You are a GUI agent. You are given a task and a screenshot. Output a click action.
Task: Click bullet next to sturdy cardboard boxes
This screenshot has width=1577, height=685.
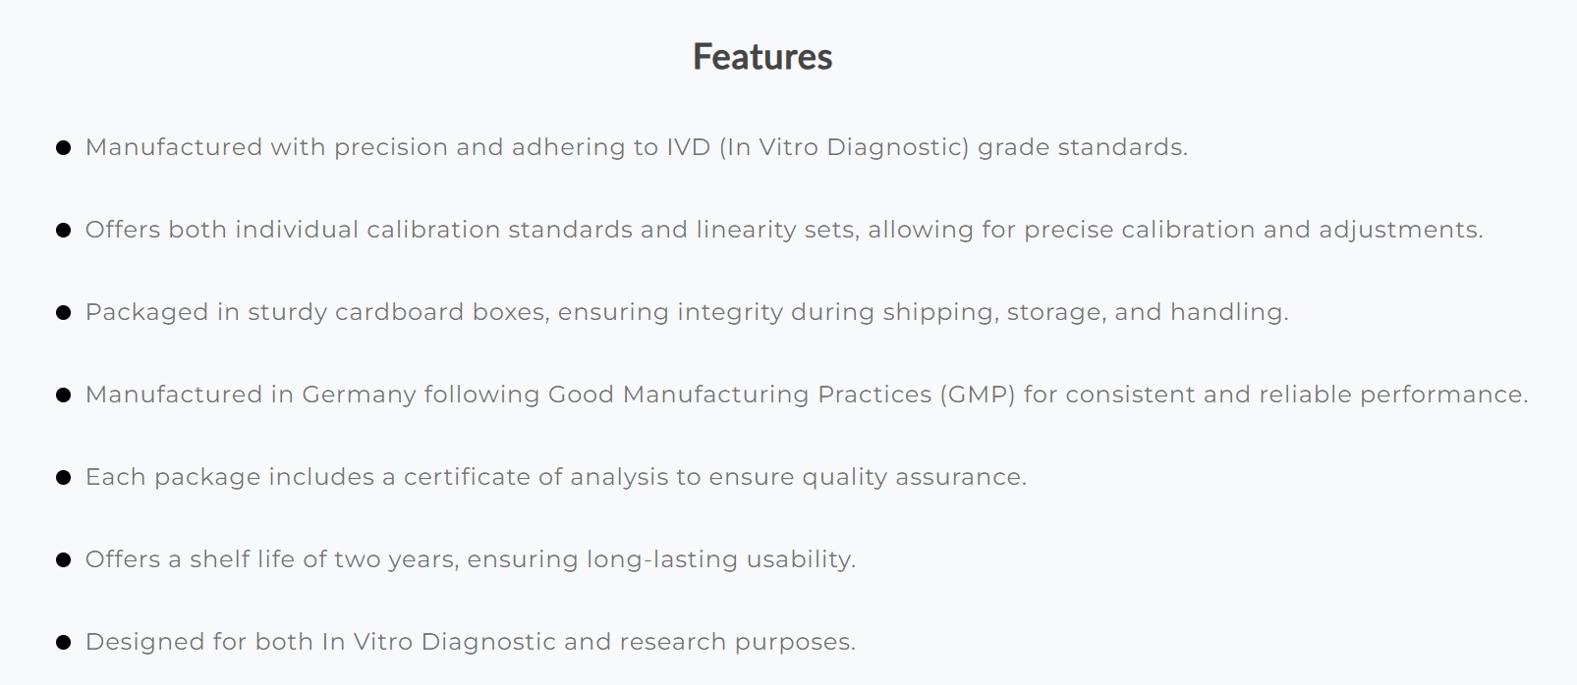click(64, 313)
